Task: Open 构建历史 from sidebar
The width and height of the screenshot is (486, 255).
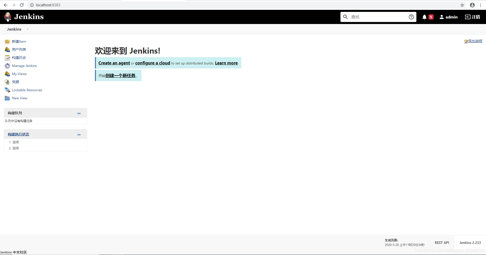Action: 19,58
